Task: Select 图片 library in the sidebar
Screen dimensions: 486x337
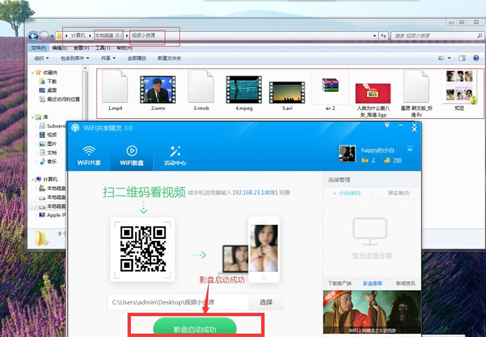Action: [x=48, y=144]
